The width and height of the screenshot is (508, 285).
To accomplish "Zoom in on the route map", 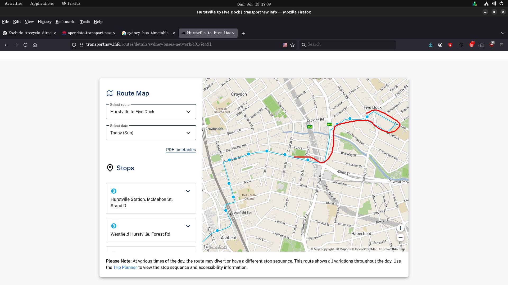I will [x=401, y=228].
